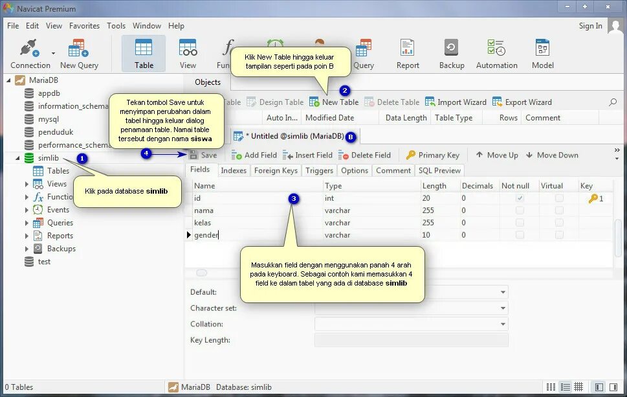The image size is (627, 397).
Task: Click the New Table button
Action: (334, 102)
